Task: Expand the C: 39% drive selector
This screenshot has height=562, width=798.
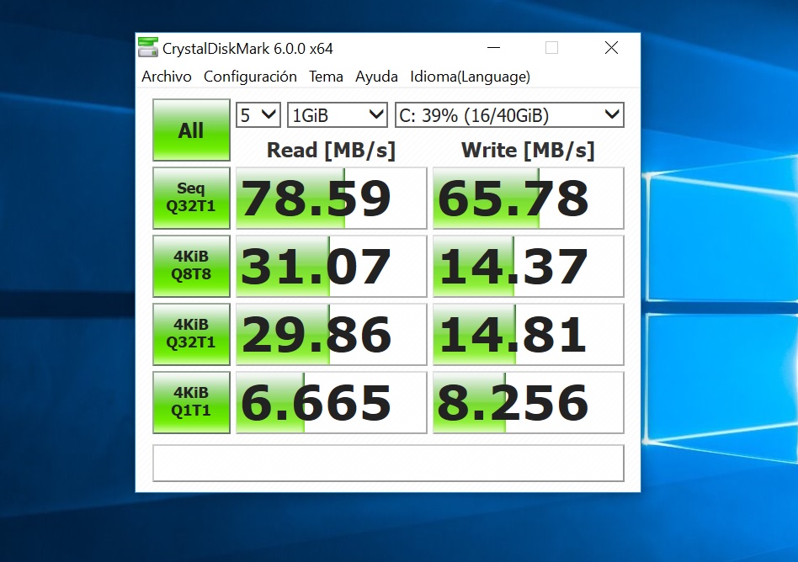Action: click(508, 115)
